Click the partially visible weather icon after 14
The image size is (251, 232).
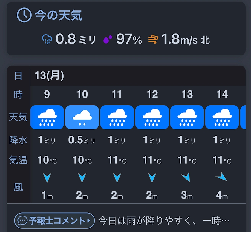[243, 117]
